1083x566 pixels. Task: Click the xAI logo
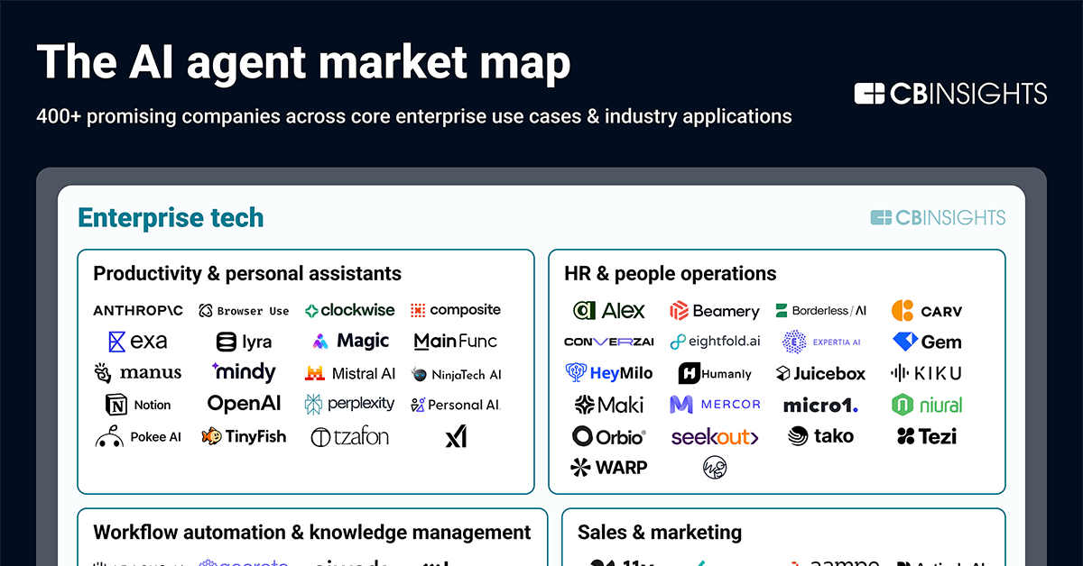pos(455,435)
